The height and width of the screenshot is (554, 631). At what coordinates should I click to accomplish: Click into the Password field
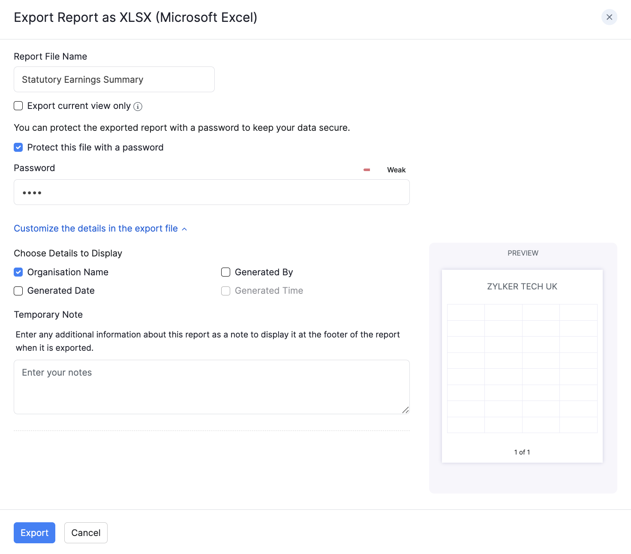pos(212,192)
